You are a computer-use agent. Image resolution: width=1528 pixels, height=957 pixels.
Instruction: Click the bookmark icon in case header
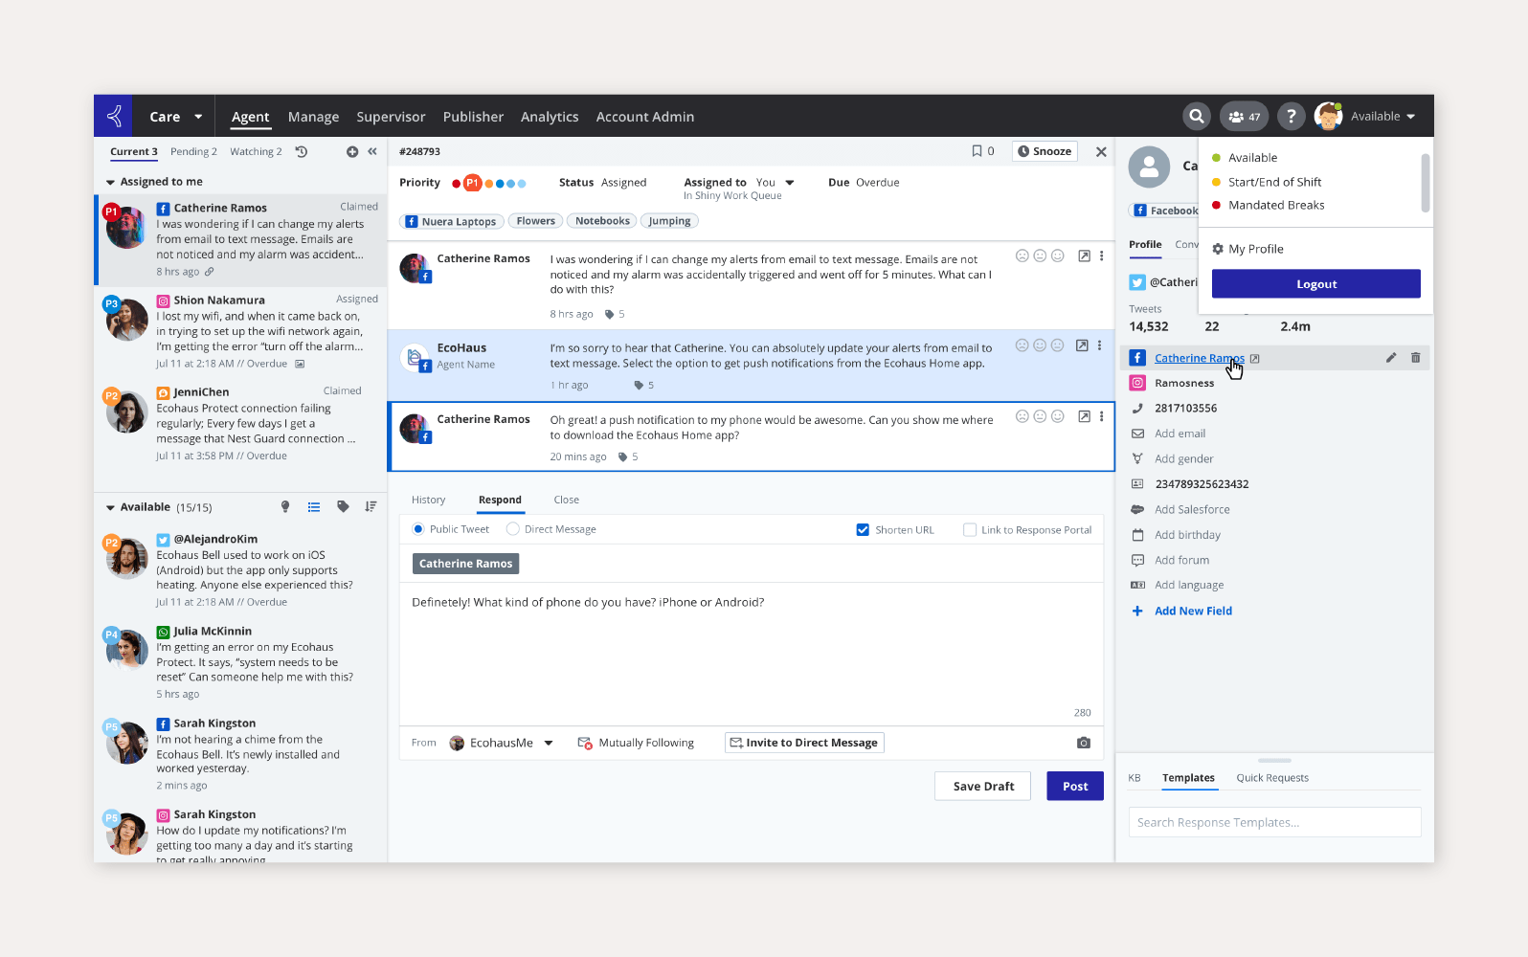pyautogui.click(x=977, y=151)
